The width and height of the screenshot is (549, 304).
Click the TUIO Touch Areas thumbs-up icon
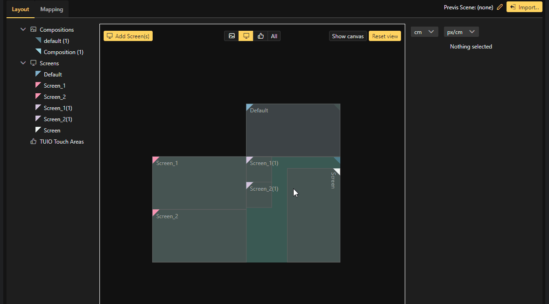(x=33, y=141)
